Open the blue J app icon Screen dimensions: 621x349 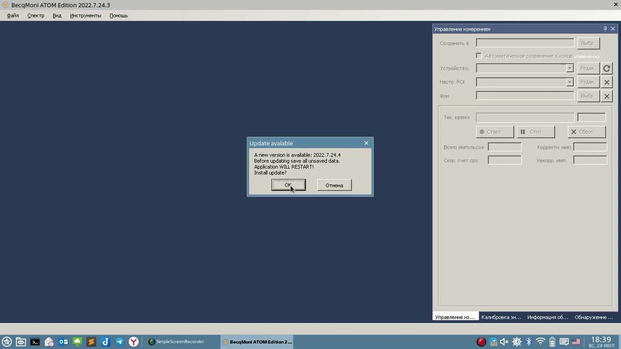[x=105, y=342]
